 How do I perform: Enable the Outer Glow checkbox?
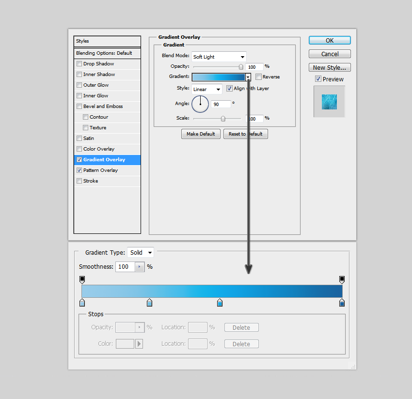[x=79, y=85]
